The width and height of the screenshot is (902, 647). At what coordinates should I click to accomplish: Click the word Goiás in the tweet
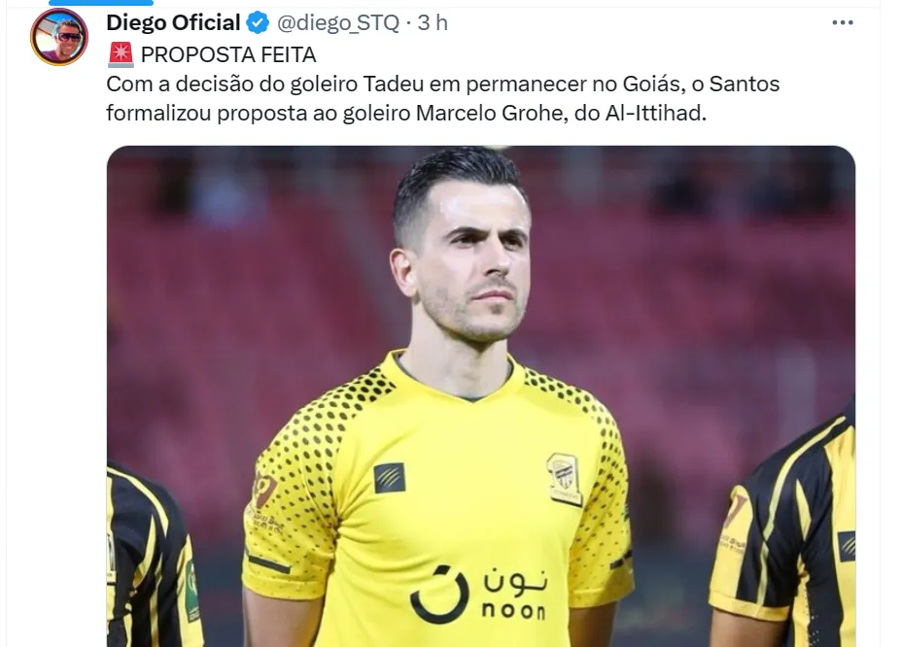[x=652, y=84]
